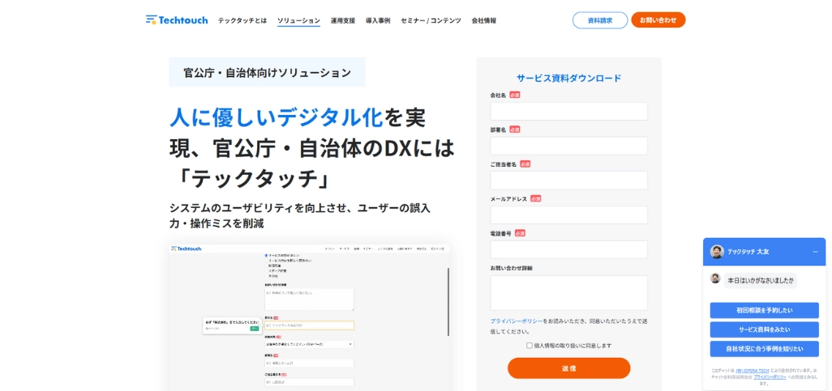
Task: Focus the 会社名 input field
Action: [x=568, y=111]
